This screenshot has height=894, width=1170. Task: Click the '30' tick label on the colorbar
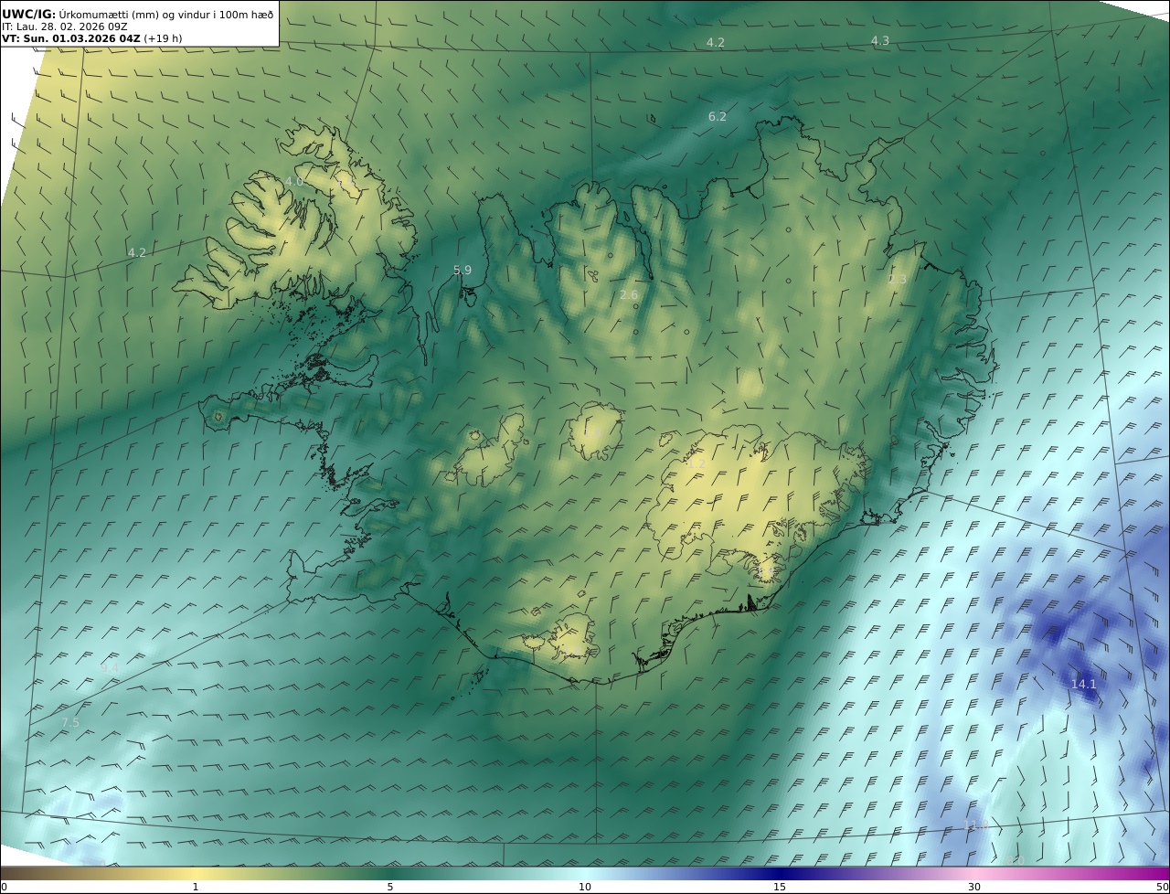pyautogui.click(x=974, y=887)
